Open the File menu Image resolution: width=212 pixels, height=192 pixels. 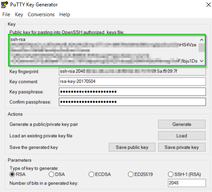click(6, 14)
